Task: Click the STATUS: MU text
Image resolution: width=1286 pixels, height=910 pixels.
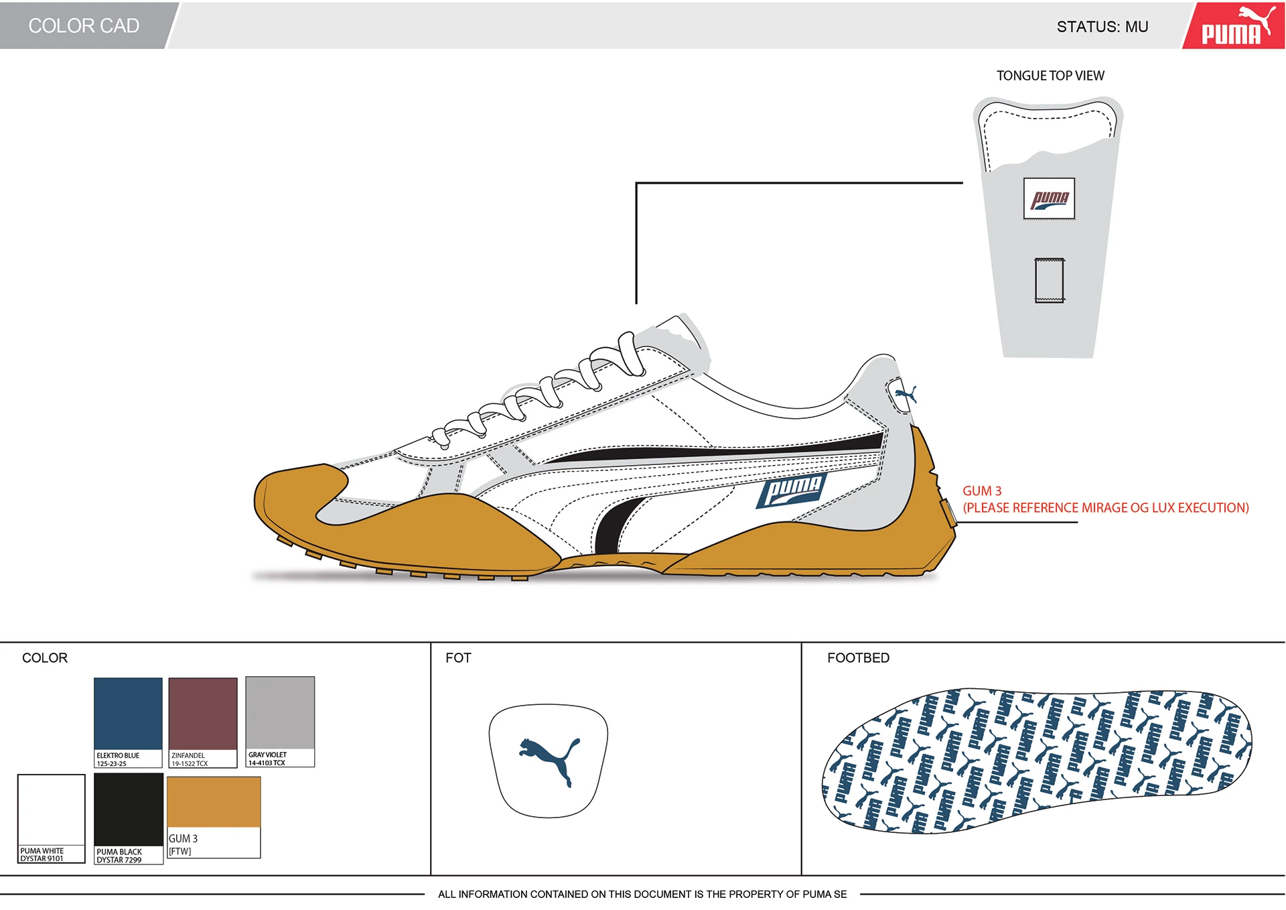Action: (x=1102, y=27)
